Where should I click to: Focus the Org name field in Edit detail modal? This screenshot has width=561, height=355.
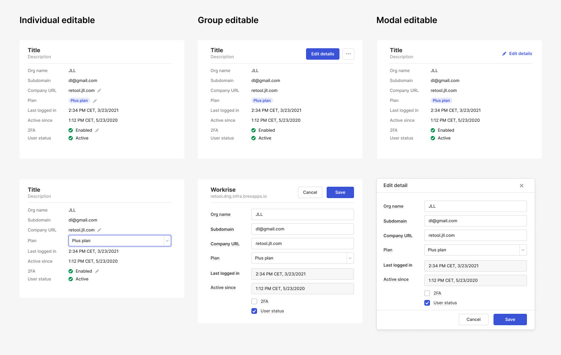475,206
